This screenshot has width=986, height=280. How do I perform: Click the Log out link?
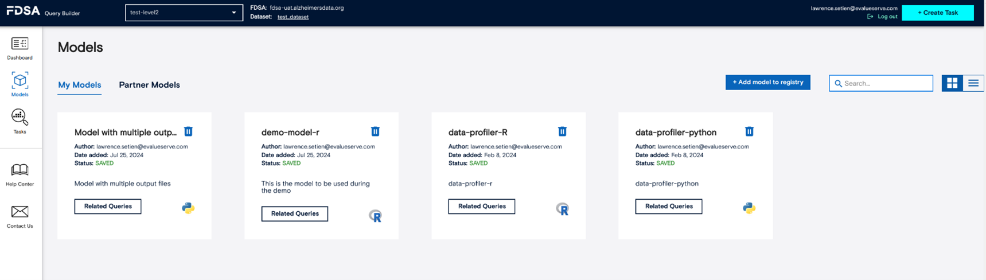click(887, 17)
